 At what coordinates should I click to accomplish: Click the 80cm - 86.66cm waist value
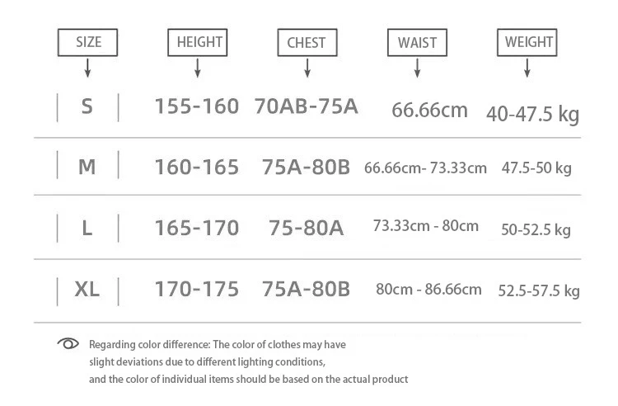click(428, 290)
